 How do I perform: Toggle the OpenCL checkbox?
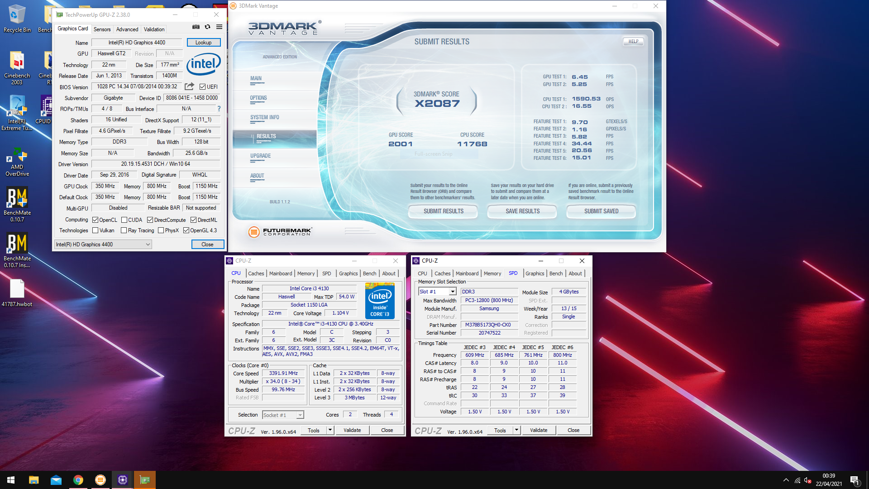click(95, 220)
